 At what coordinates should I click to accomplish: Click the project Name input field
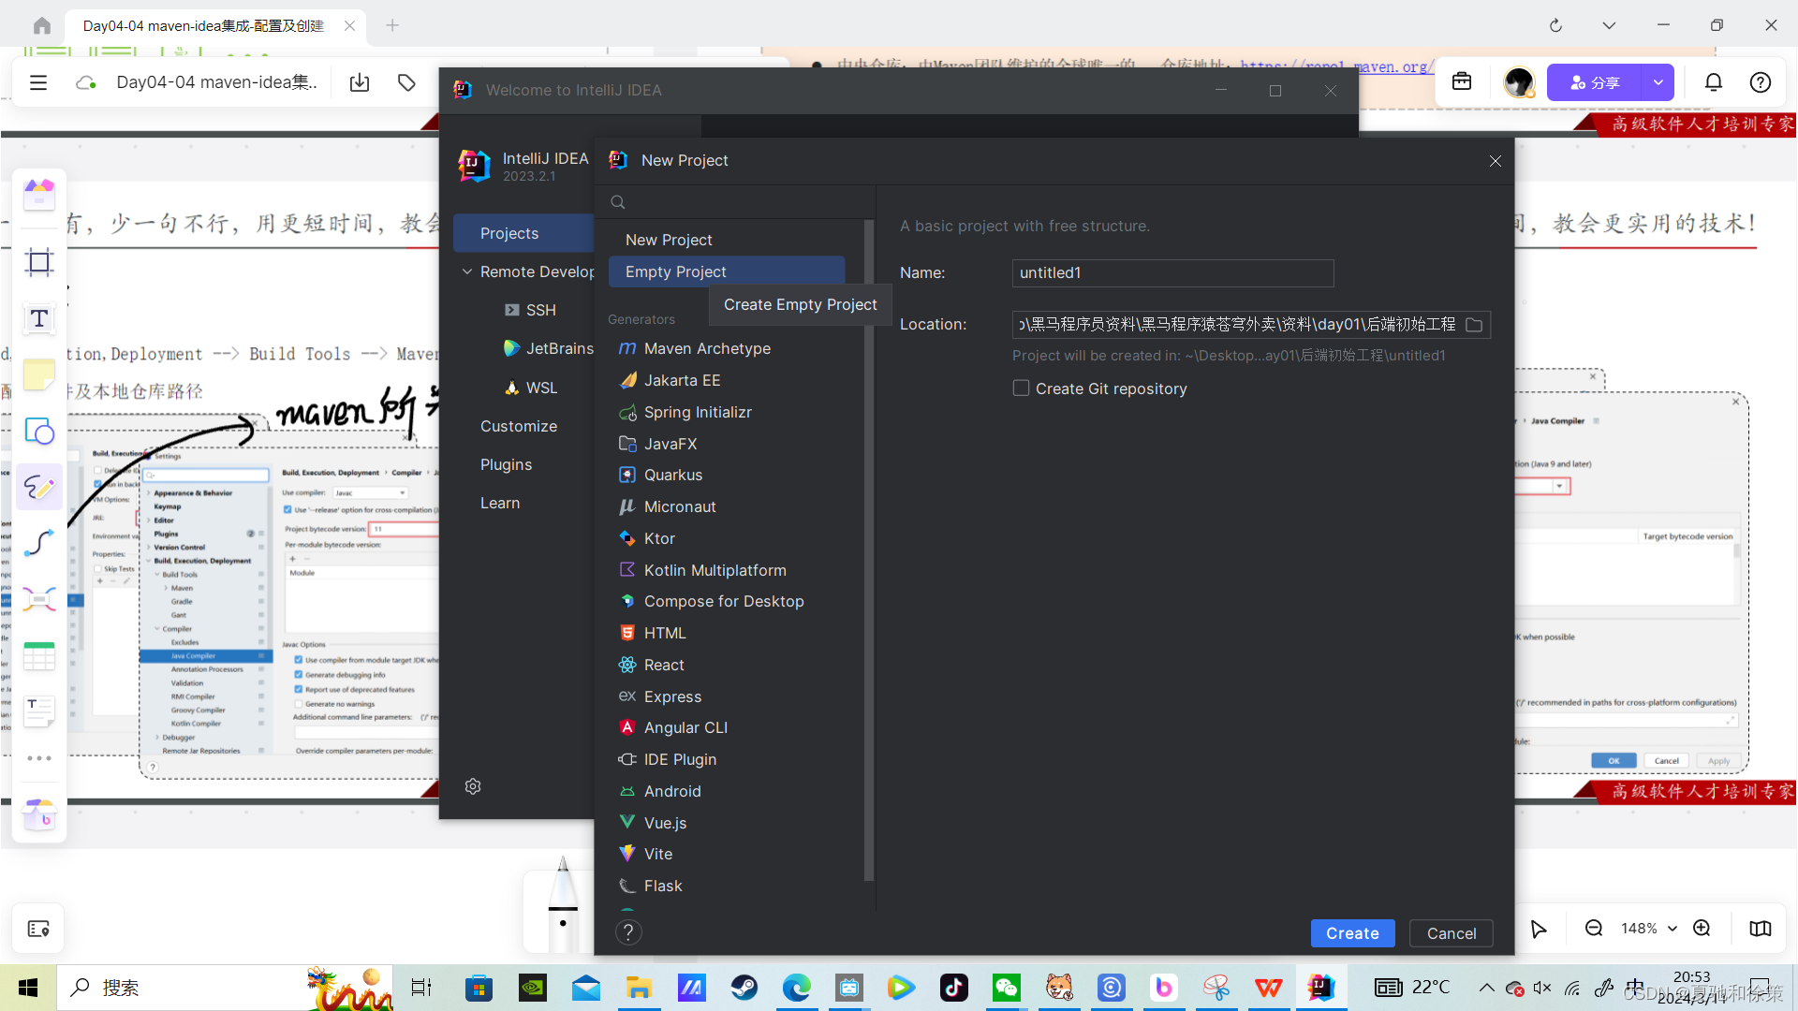point(1172,273)
